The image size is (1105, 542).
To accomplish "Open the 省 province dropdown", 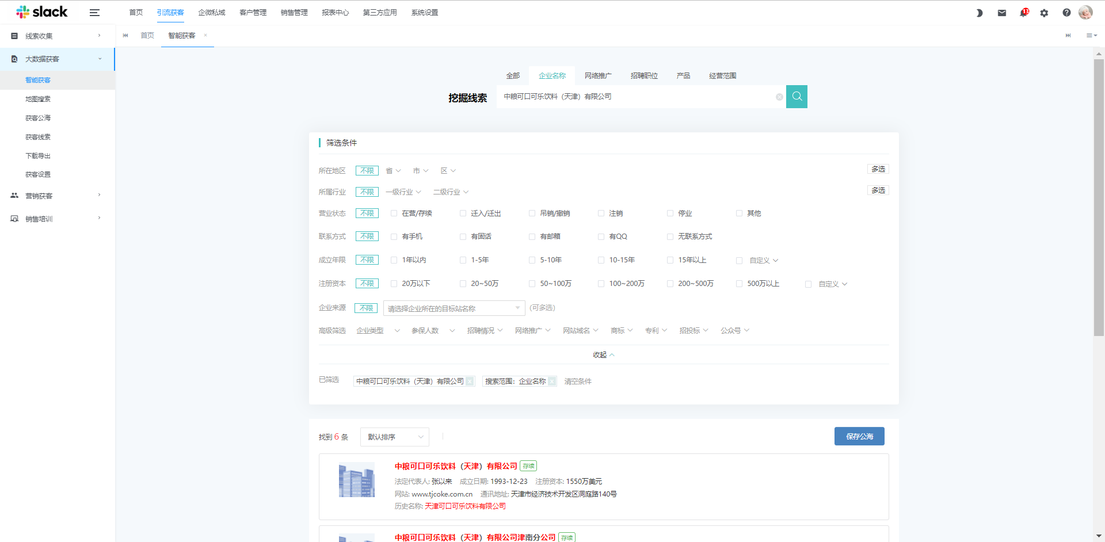I will 393,171.
